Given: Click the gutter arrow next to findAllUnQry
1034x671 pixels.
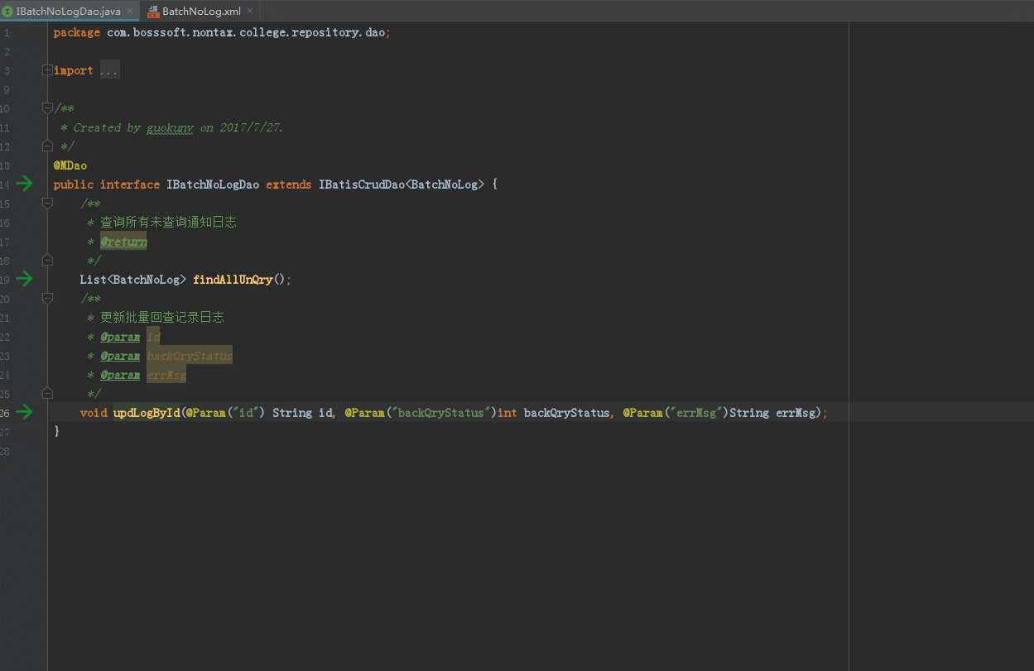Looking at the screenshot, I should tap(25, 279).
